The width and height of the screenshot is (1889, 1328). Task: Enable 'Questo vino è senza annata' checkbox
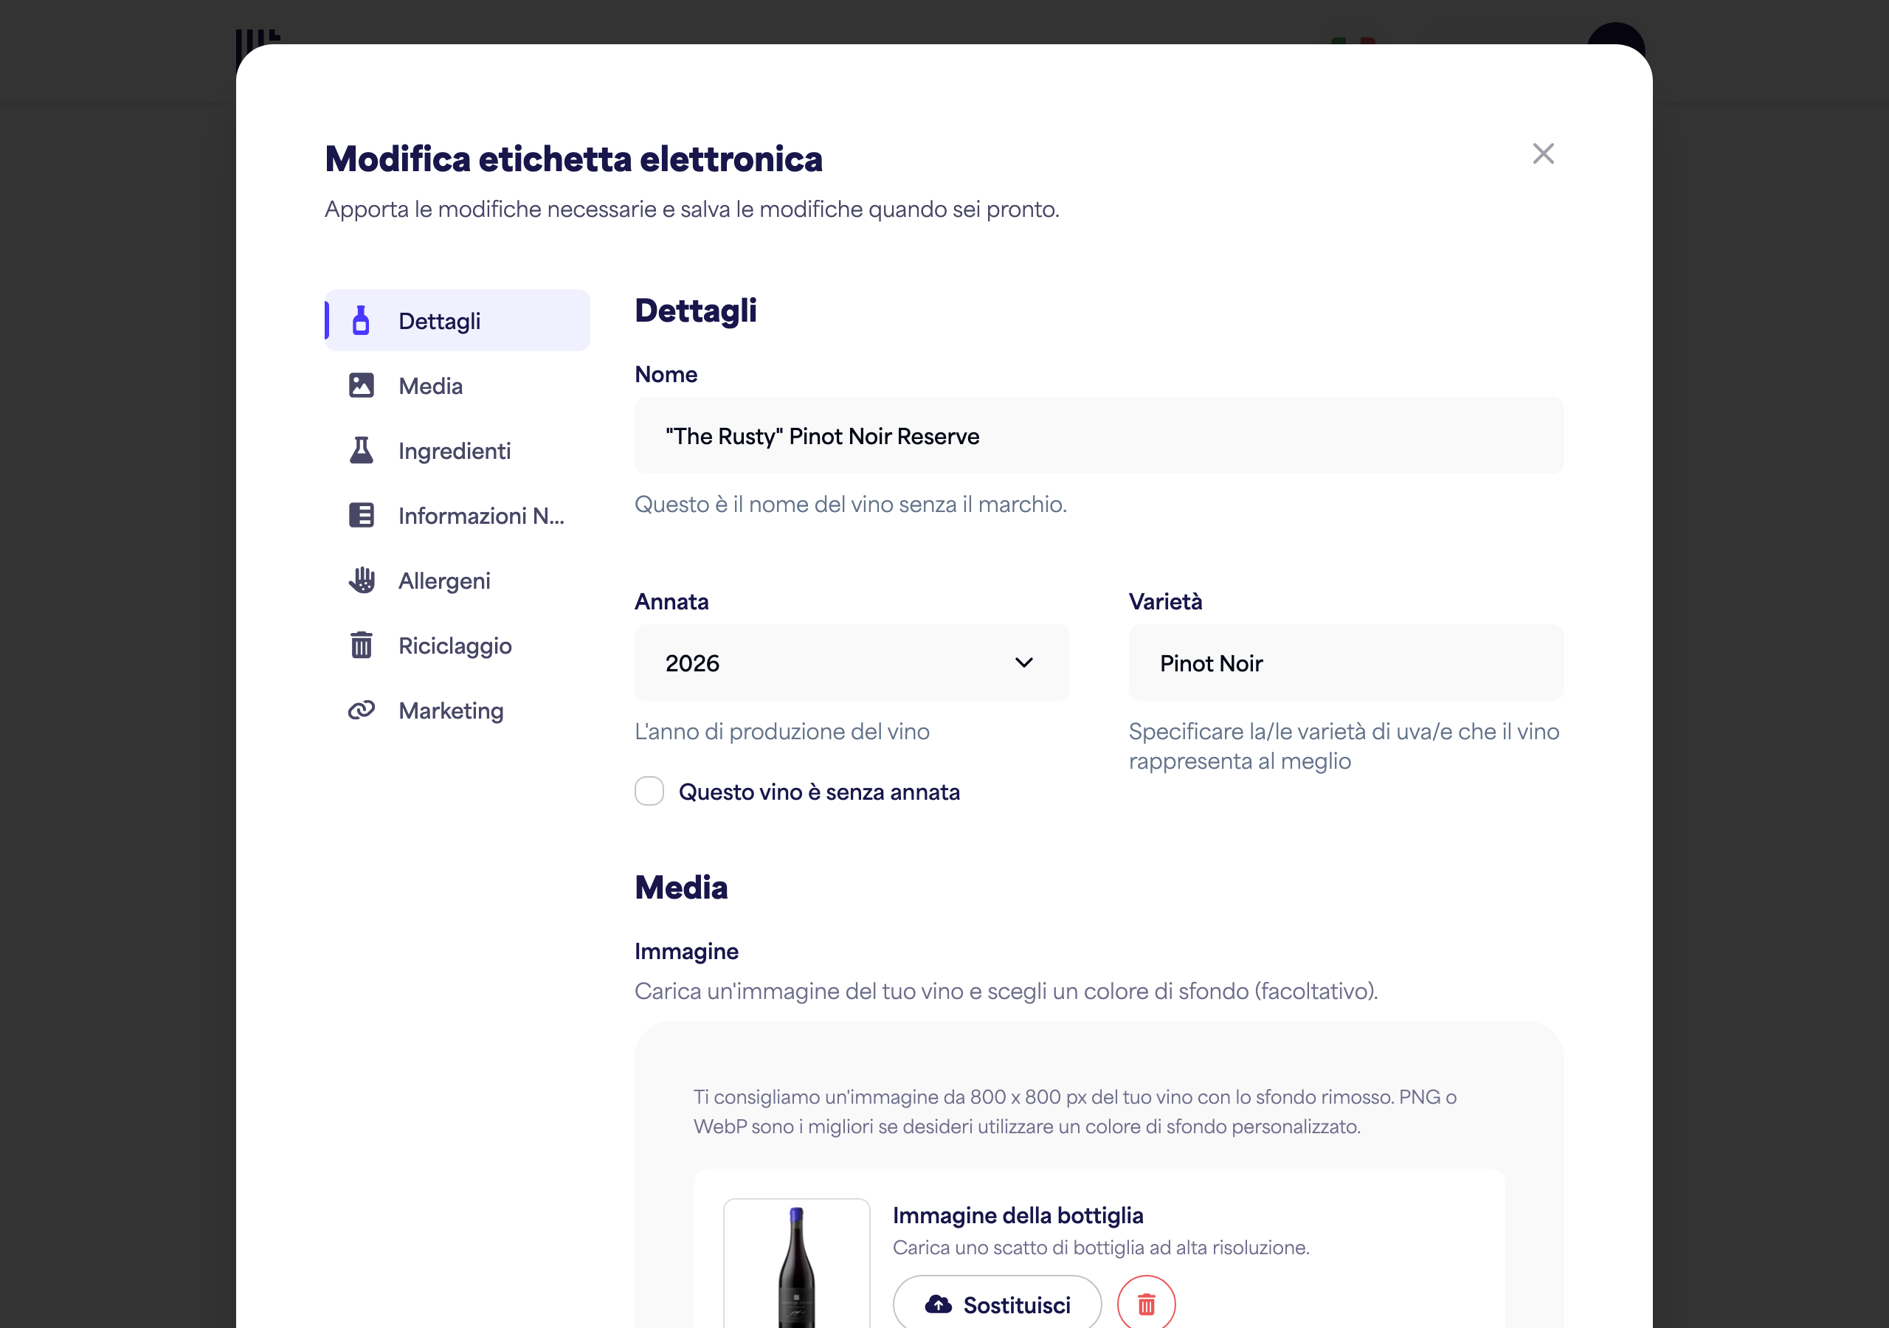pyautogui.click(x=649, y=791)
